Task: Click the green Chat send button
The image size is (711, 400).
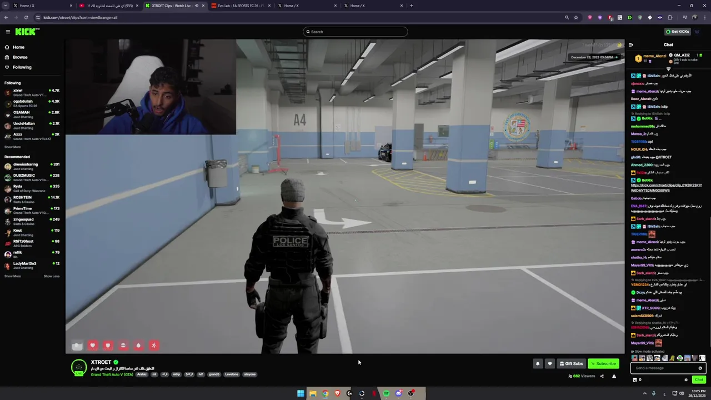Action: [x=699, y=380]
